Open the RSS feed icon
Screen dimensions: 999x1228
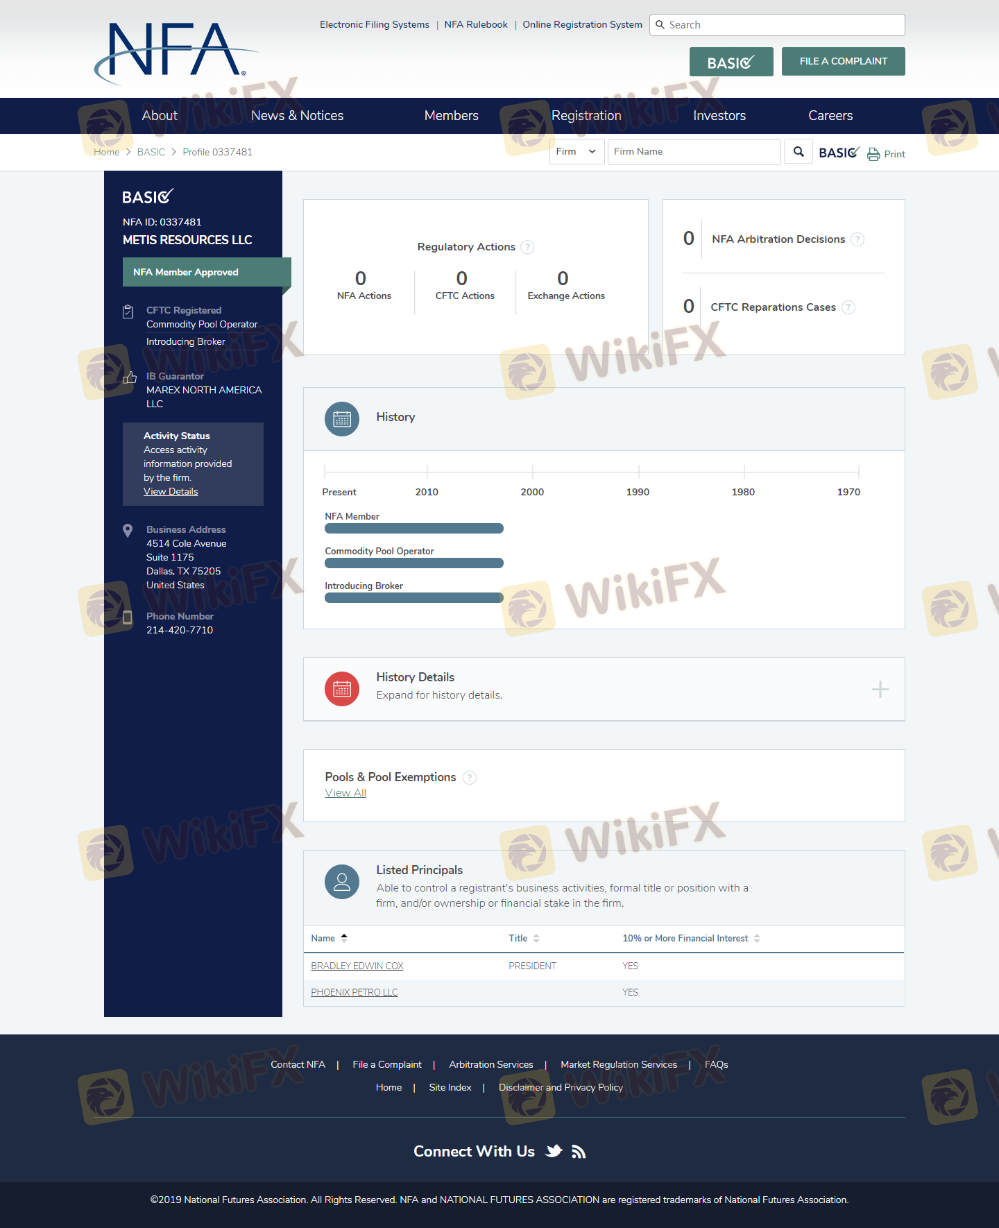click(x=579, y=1152)
